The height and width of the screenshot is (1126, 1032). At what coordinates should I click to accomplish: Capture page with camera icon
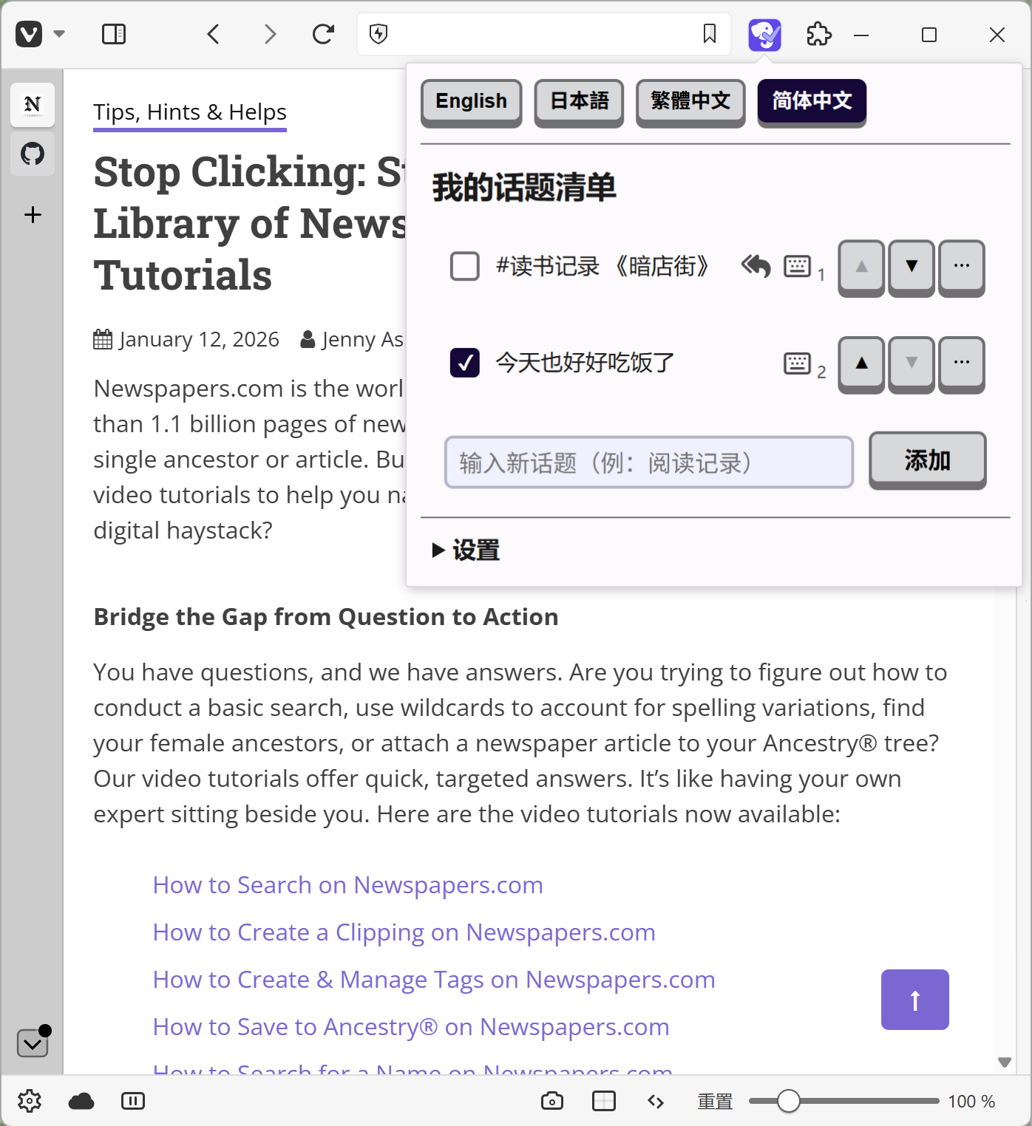[551, 1101]
